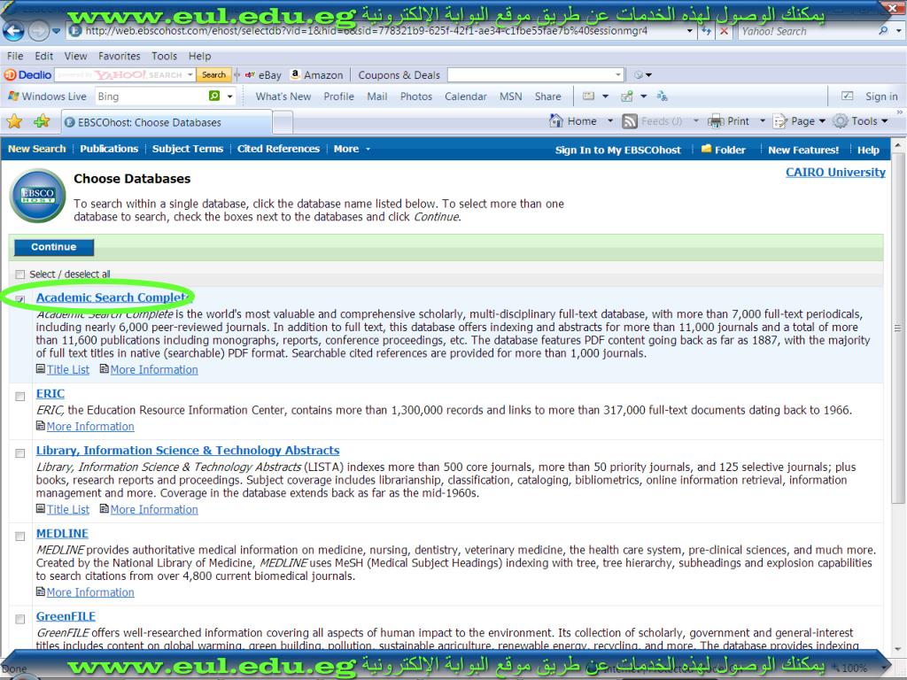The image size is (907, 680).
Task: Open Amazon from the Dealio toolbar
Action: pyautogui.click(x=316, y=75)
